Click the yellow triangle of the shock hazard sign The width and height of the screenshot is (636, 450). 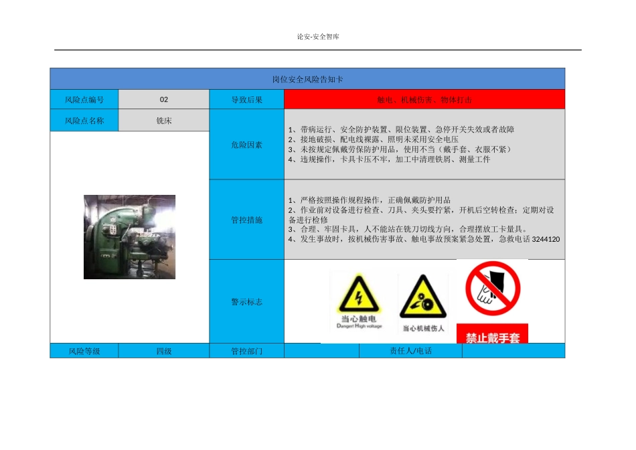pyautogui.click(x=359, y=295)
